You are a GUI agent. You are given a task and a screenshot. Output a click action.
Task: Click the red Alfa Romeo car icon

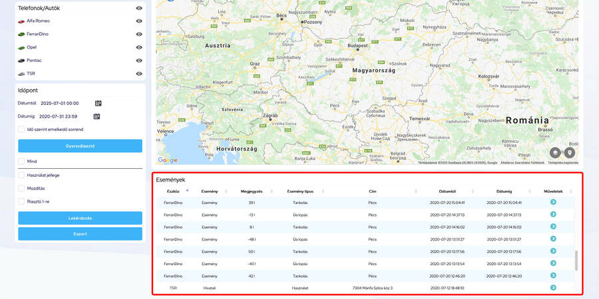[21, 21]
